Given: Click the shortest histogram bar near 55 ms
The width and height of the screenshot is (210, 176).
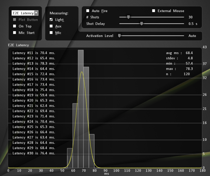Looking at the screenshot, I should pyautogui.click(x=70, y=158).
